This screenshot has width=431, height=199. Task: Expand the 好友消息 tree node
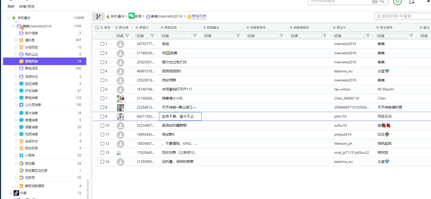point(16,91)
